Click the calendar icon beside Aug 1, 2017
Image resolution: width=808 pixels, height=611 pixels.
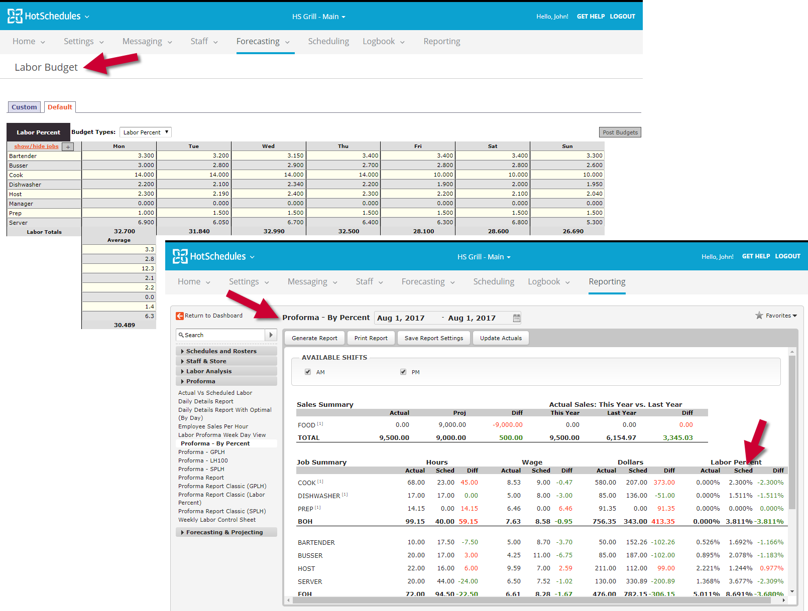tap(517, 318)
